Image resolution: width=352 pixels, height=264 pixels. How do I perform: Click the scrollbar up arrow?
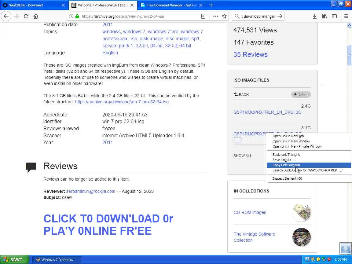tap(349, 25)
